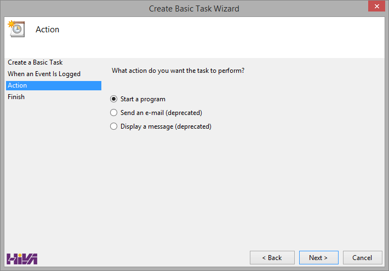Click the Action heading in the banner

pyautogui.click(x=48, y=30)
